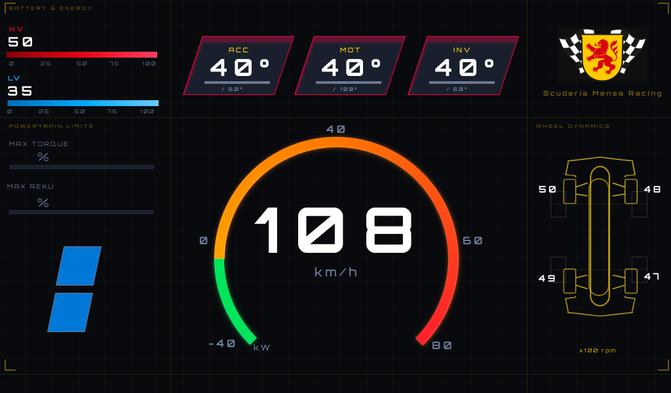Click the 108 km/h speed readout
The height and width of the screenshot is (393, 671).
tap(334, 231)
